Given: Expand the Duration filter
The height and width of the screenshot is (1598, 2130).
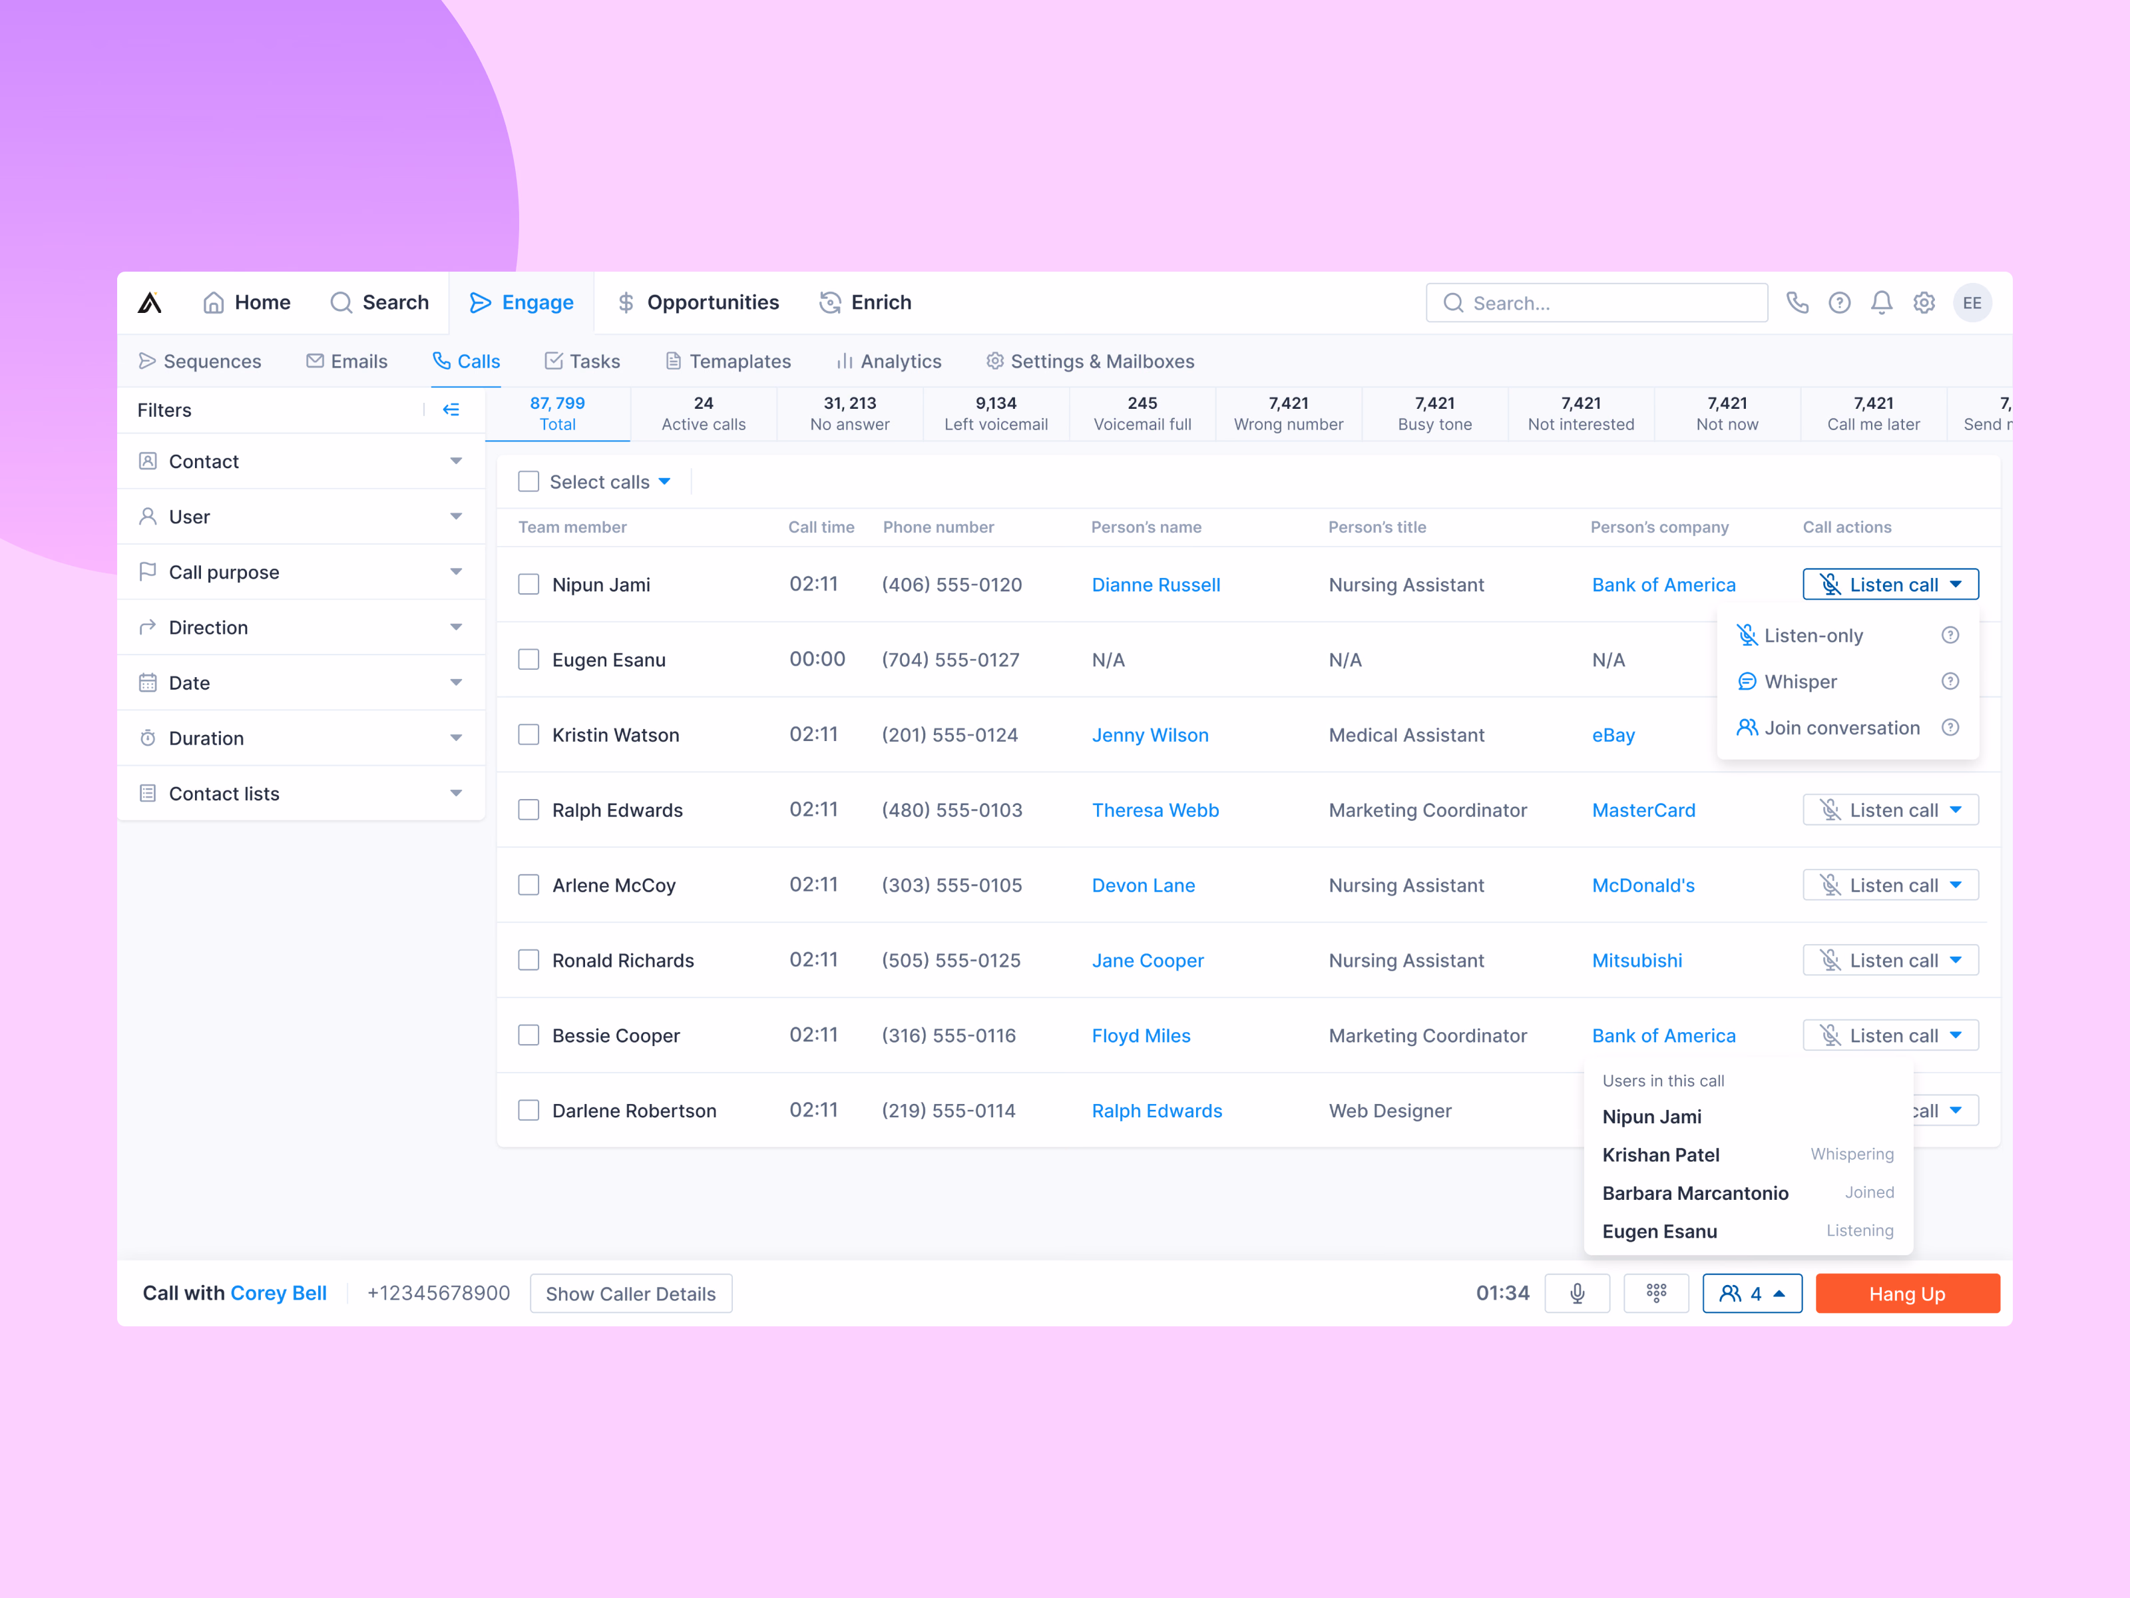Looking at the screenshot, I should [302, 738].
